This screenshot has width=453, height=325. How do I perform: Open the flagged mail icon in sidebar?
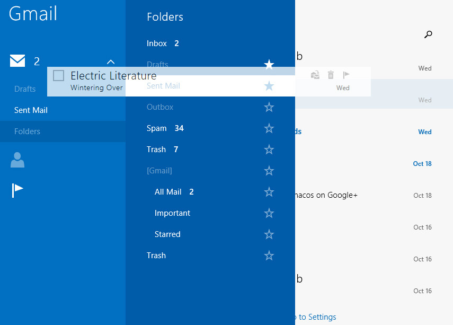point(17,190)
